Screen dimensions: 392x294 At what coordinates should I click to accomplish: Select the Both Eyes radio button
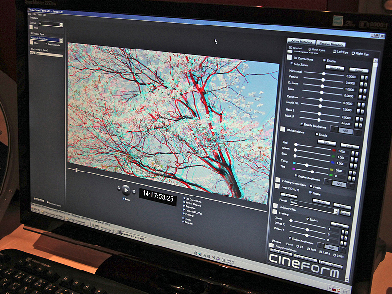(x=310, y=49)
